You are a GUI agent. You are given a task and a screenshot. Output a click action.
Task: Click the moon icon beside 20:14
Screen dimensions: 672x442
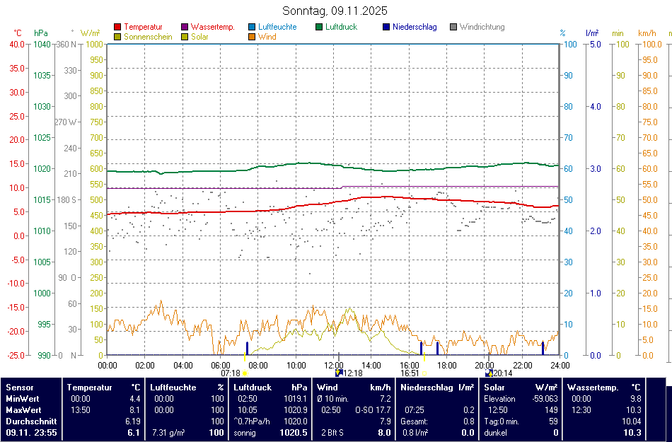(x=489, y=373)
